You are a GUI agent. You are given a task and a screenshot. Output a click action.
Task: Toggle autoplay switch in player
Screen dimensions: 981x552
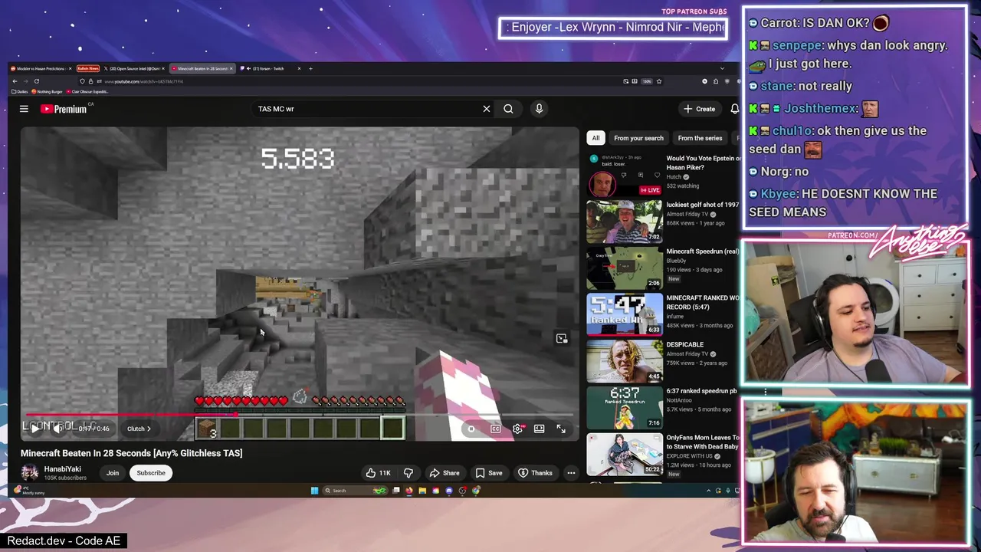point(471,429)
